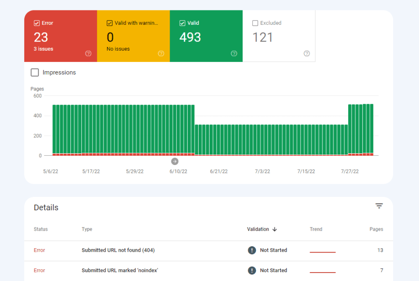Click help icon on Error card
Viewport: 419px width, 281px height.
tap(88, 54)
